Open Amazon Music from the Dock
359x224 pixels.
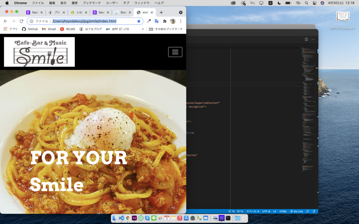pos(222,218)
